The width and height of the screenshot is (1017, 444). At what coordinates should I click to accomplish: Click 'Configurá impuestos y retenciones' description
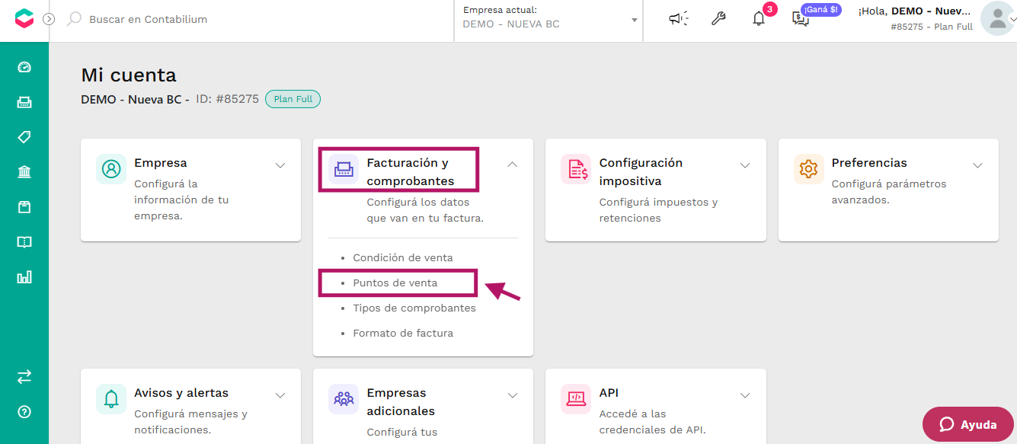[x=658, y=210]
